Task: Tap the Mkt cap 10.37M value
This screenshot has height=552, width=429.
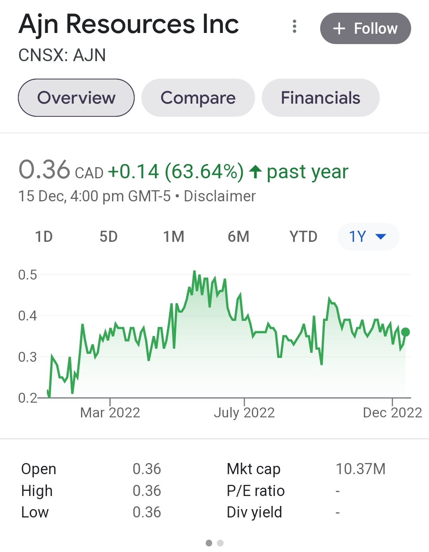Action: coord(360,469)
